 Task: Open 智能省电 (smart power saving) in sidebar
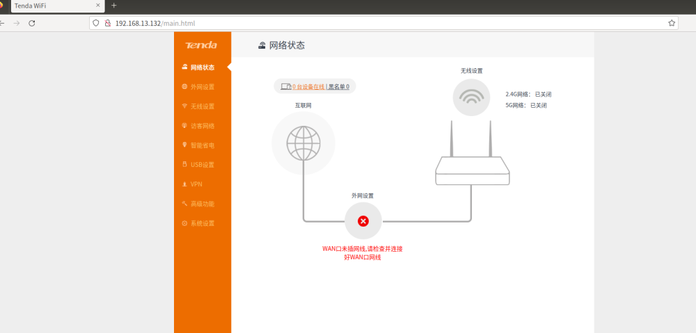202,145
